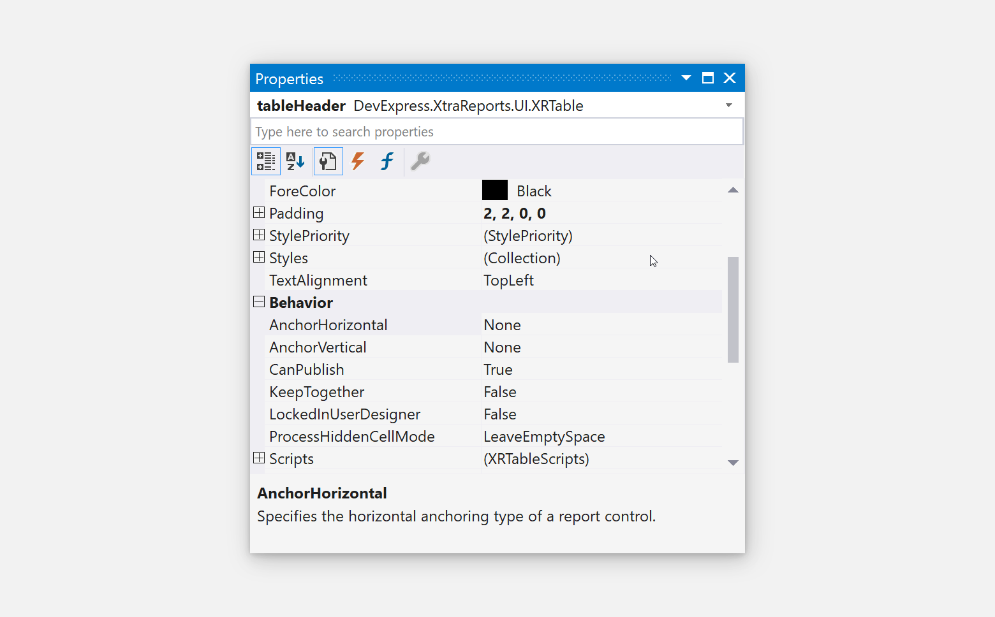Viewport: 995px width, 617px height.
Task: Click the scroll up arrow
Action: tap(733, 190)
